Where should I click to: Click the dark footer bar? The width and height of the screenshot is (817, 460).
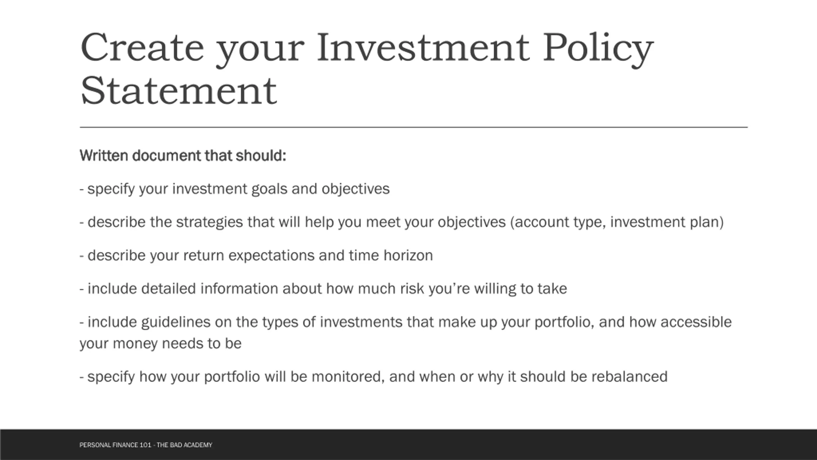coord(408,445)
